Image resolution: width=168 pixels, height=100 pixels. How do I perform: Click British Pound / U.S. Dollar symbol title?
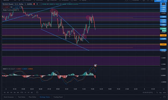(x=13, y=4)
